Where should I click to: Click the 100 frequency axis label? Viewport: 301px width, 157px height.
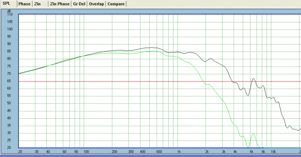(86, 152)
